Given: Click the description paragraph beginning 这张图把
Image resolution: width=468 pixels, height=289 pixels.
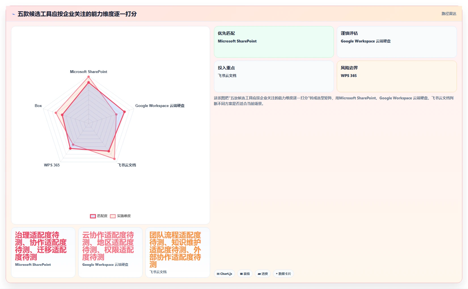Looking at the screenshot, I should click(334, 101).
